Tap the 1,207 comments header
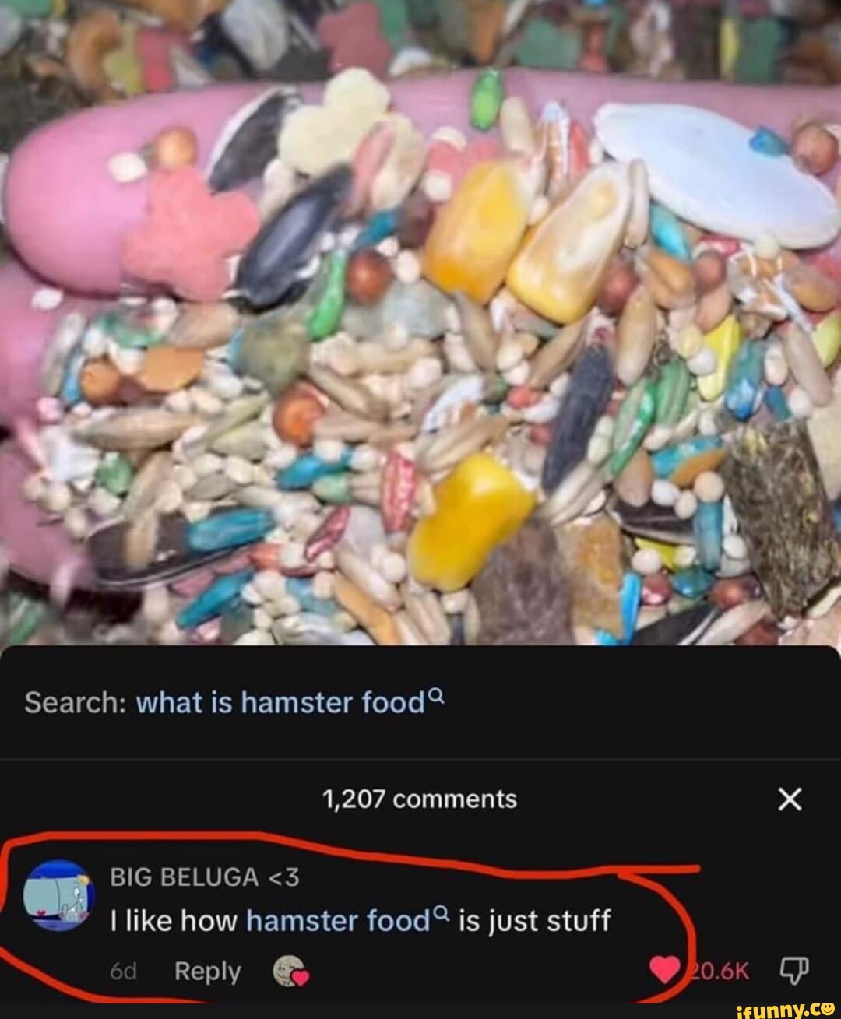Viewport: 841px width, 1019px height. (x=420, y=799)
